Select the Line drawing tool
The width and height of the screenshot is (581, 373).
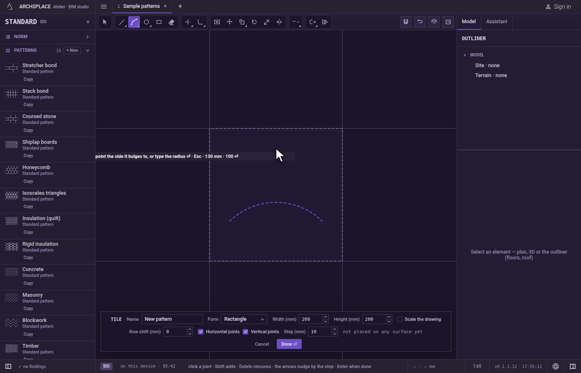tap(122, 22)
